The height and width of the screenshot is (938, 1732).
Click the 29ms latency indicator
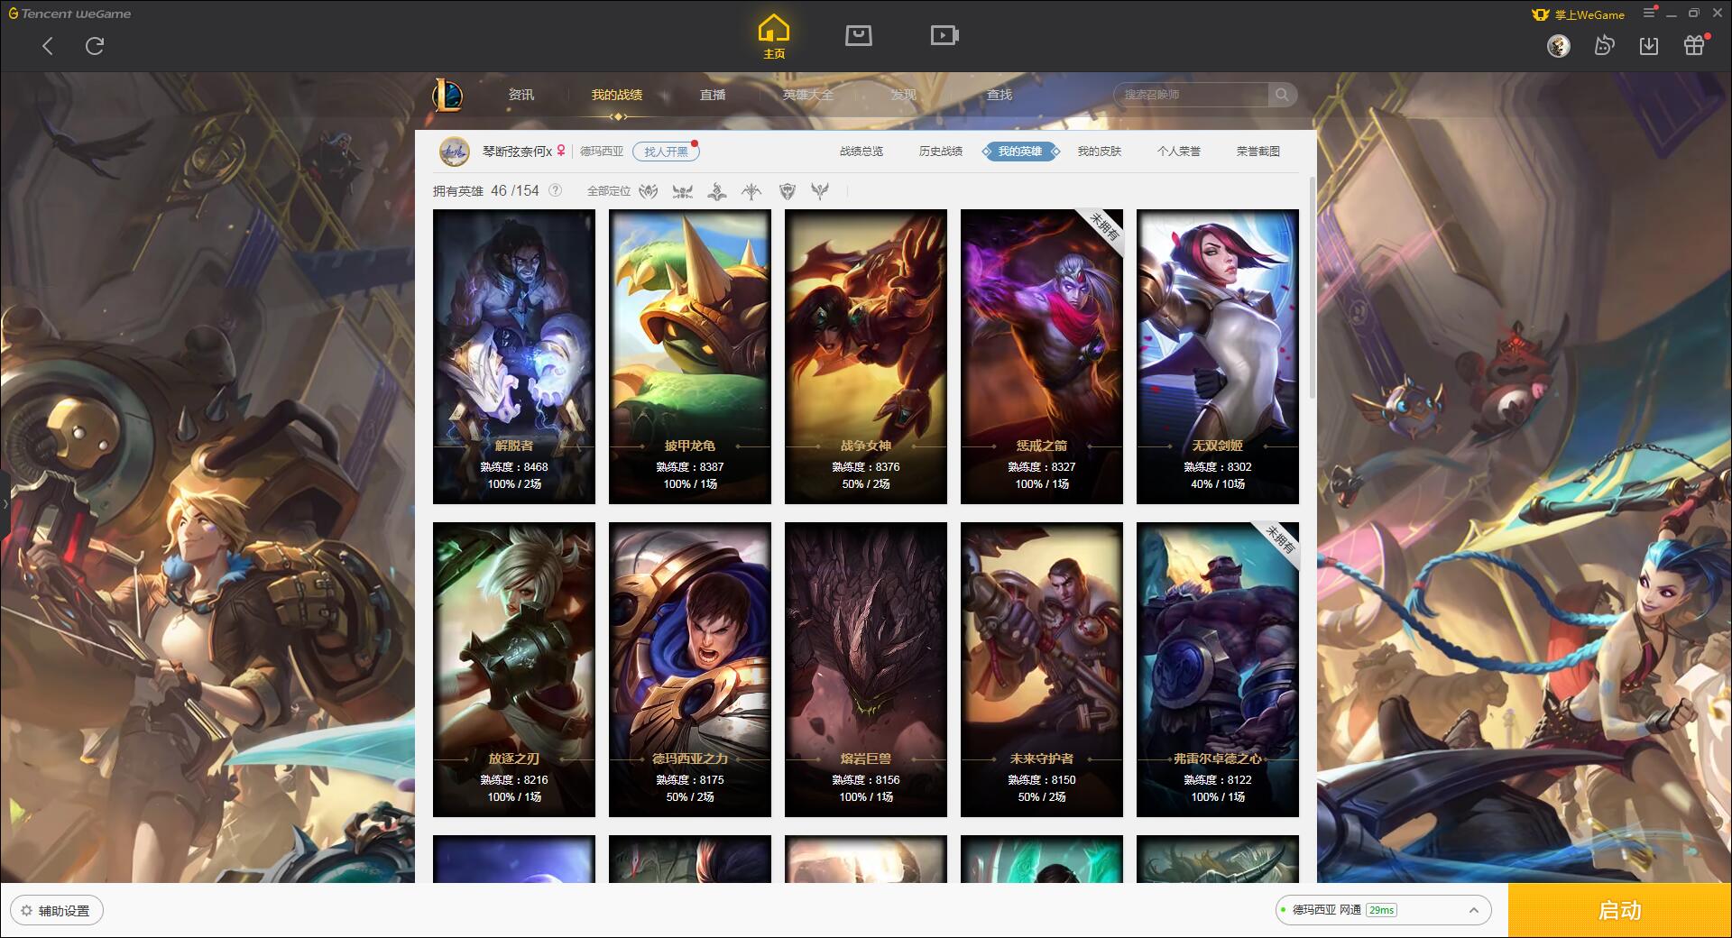click(1381, 910)
